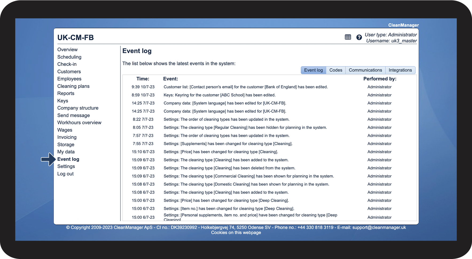Open Keys in the sidebar

coord(63,101)
